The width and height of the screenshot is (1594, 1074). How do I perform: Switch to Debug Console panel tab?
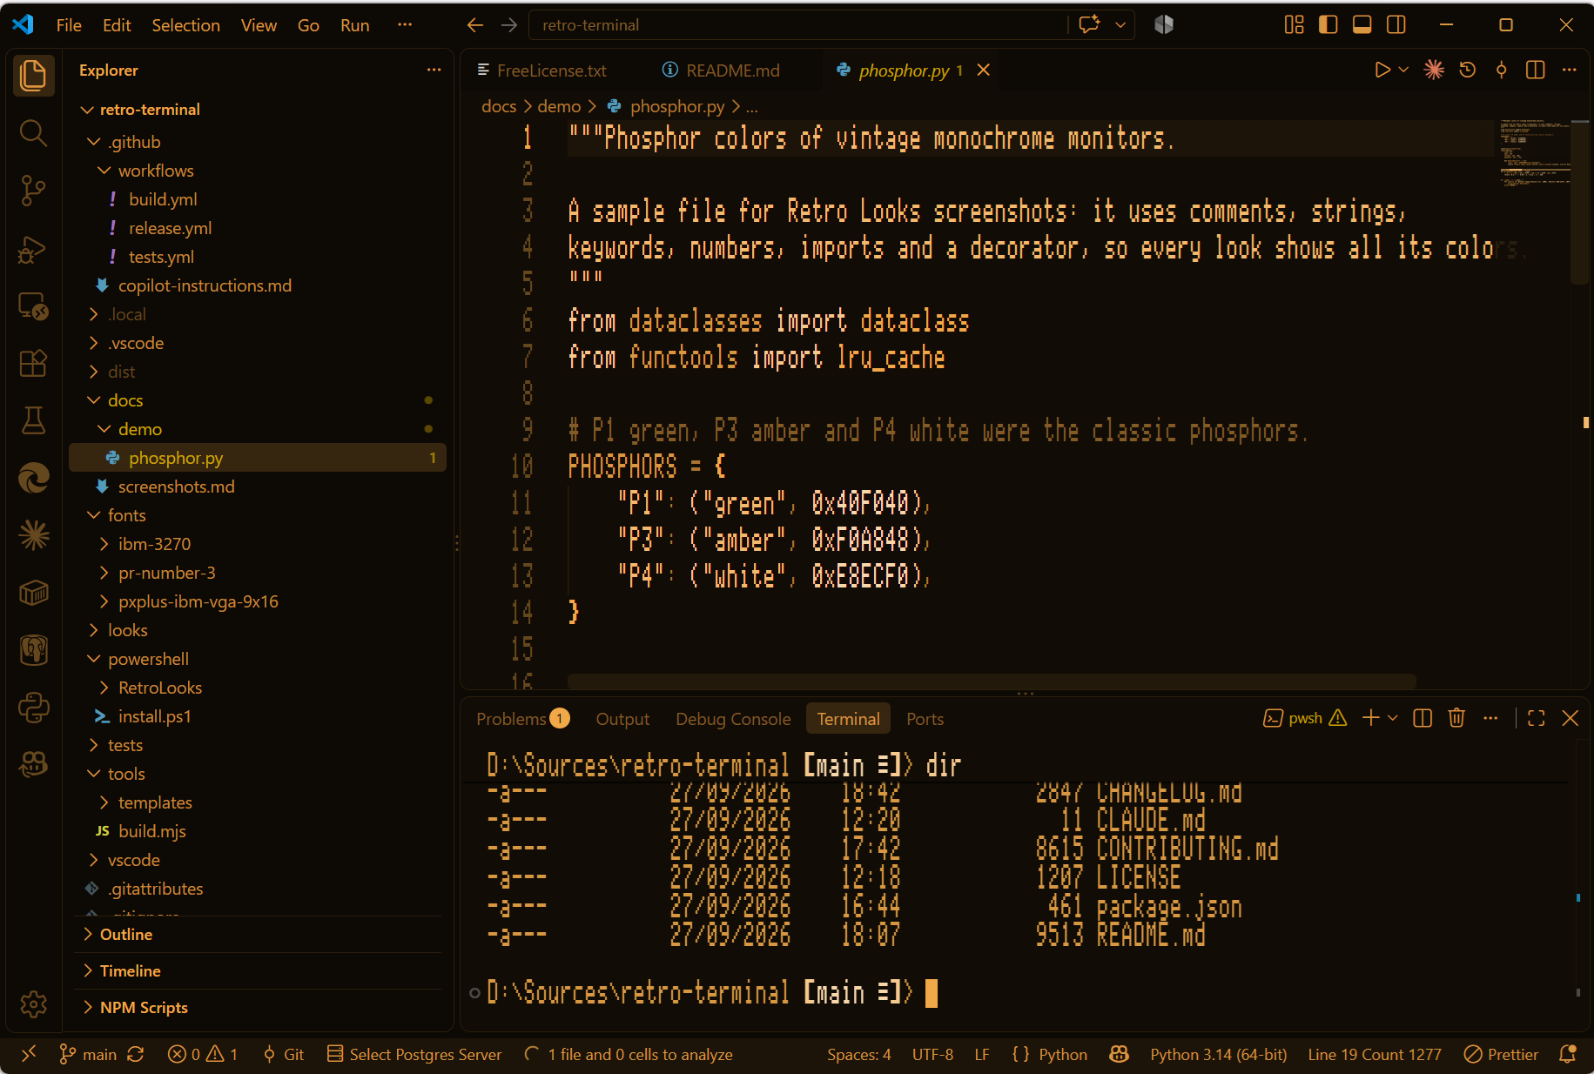(733, 719)
